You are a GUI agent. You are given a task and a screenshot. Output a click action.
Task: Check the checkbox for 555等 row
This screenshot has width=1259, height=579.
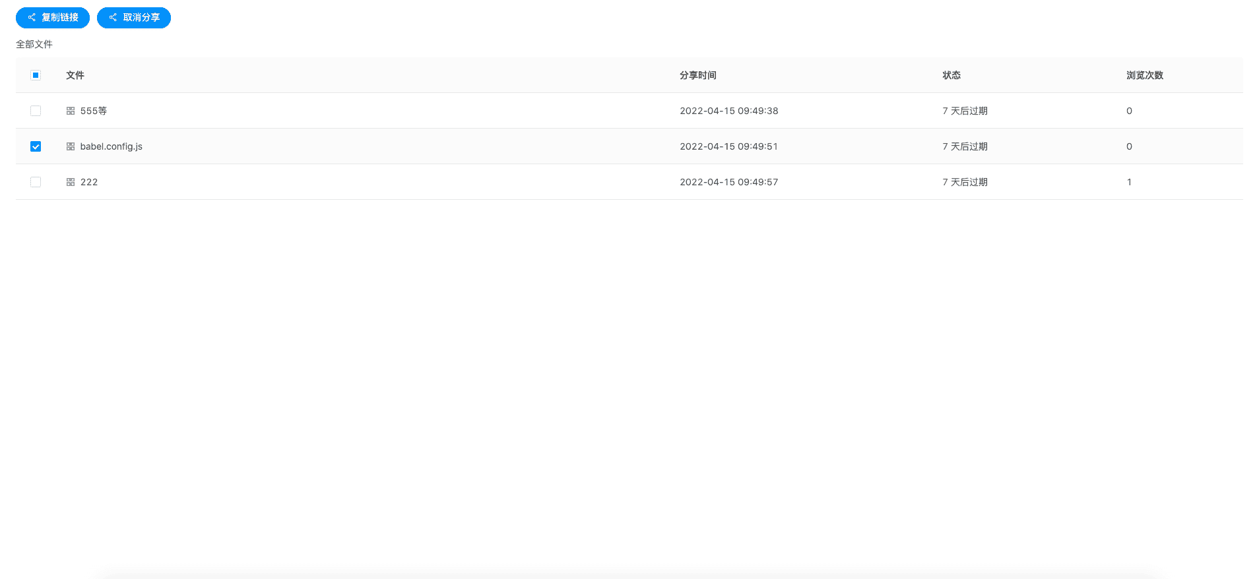[36, 111]
